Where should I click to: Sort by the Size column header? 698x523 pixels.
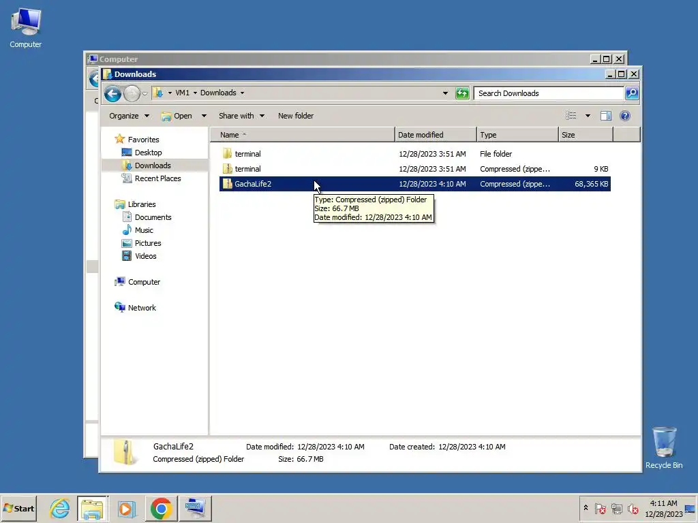(586, 135)
